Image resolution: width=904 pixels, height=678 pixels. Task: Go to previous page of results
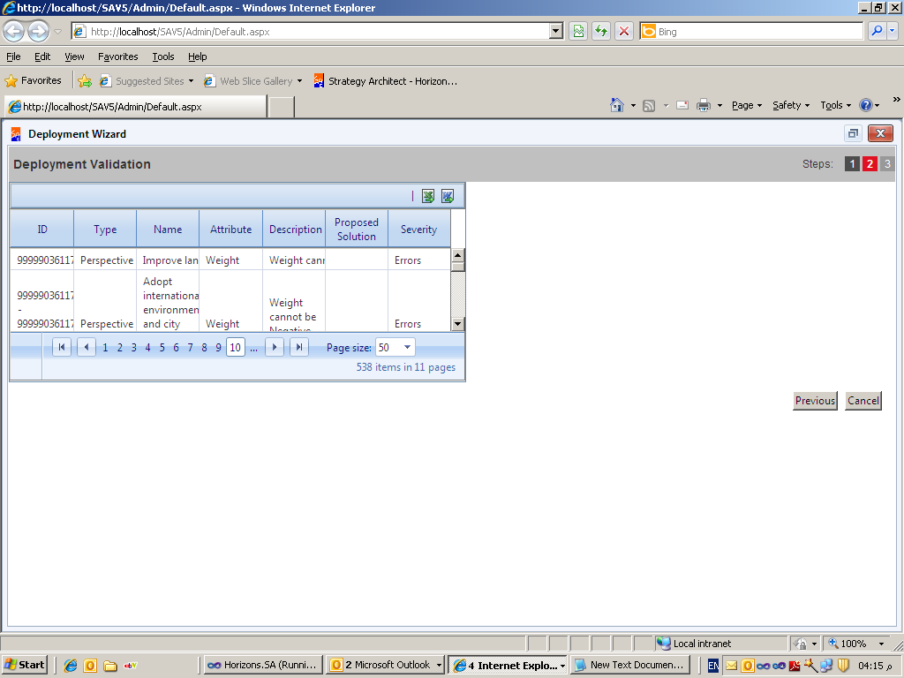point(87,347)
